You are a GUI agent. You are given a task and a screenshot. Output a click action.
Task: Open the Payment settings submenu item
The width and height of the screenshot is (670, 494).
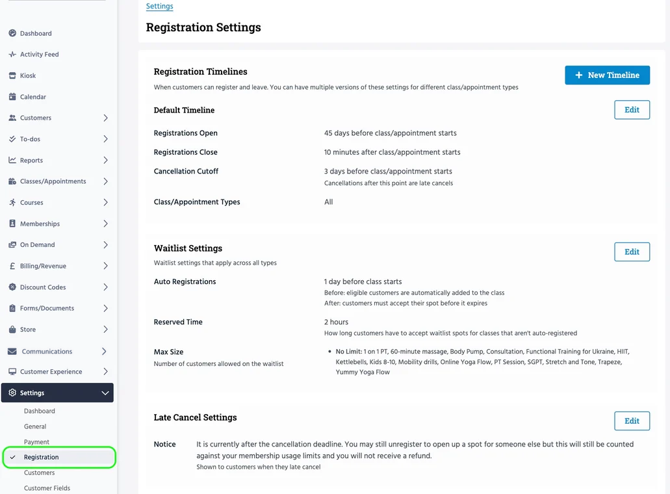click(x=36, y=442)
